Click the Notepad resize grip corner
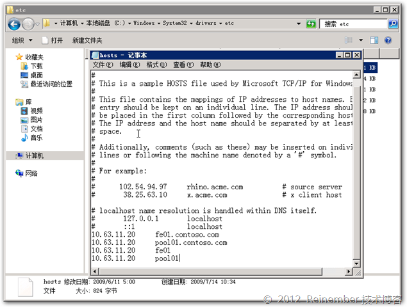Image resolution: width=407 pixels, height=307 pixels. pos(358,273)
